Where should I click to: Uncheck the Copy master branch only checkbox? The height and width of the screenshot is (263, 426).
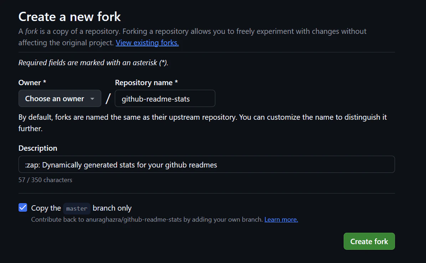23,207
